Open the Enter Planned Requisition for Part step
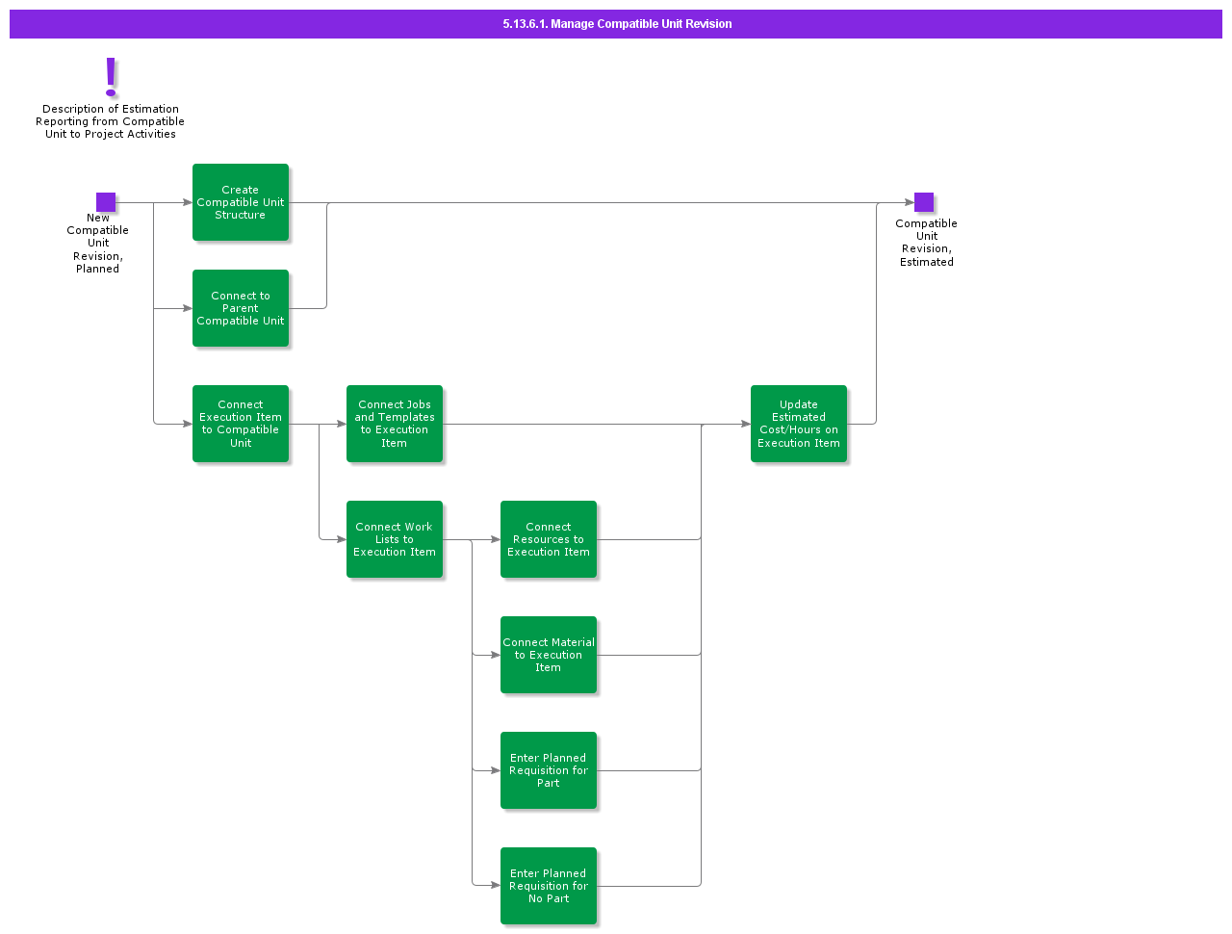The height and width of the screenshot is (934, 1232). click(548, 770)
